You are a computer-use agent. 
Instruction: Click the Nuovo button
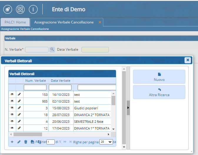click(159, 77)
